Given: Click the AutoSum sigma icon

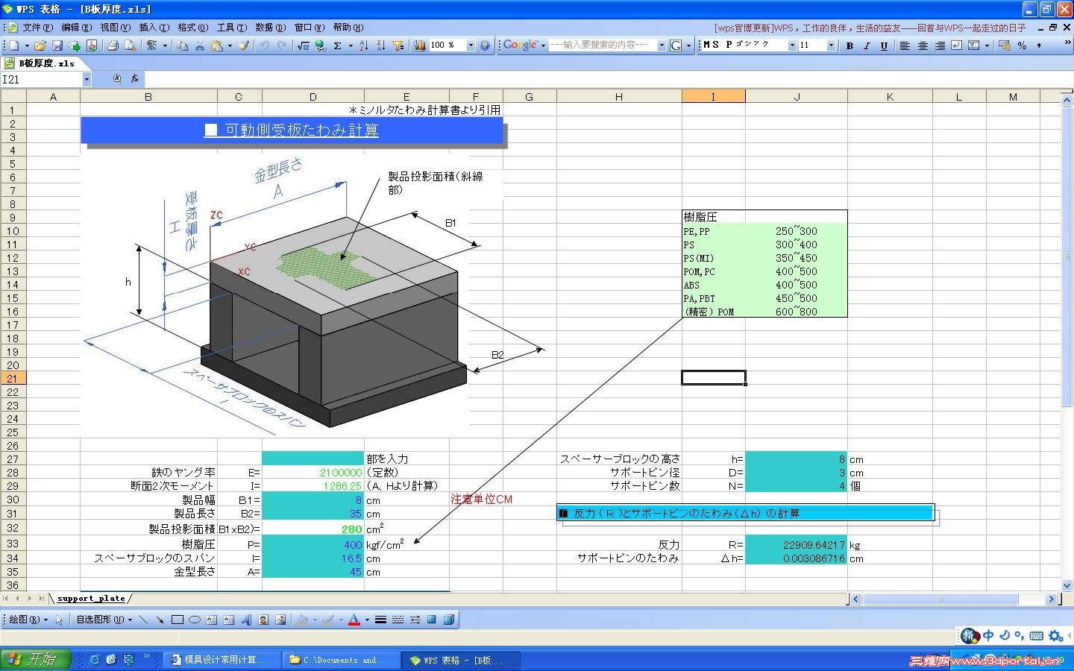Looking at the screenshot, I should [338, 45].
